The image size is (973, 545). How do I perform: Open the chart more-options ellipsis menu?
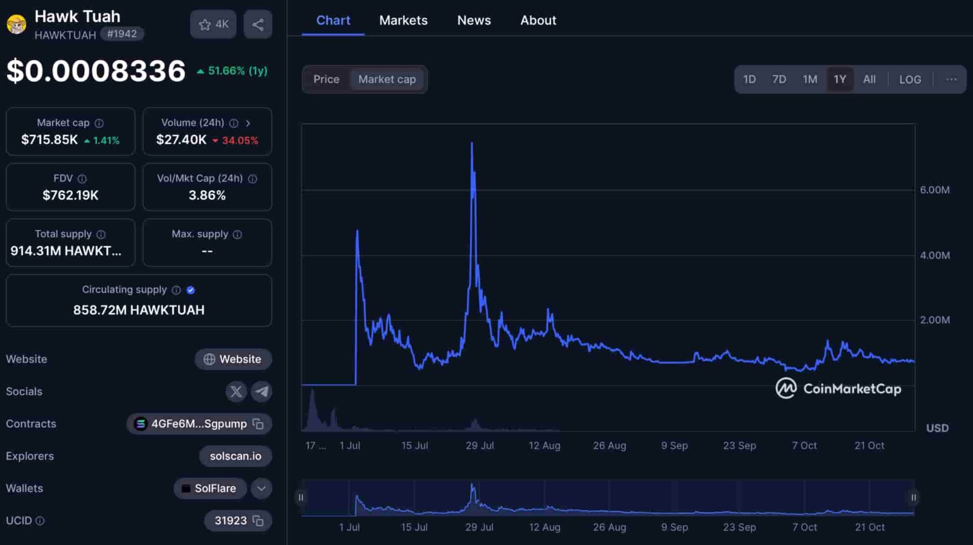pos(951,79)
